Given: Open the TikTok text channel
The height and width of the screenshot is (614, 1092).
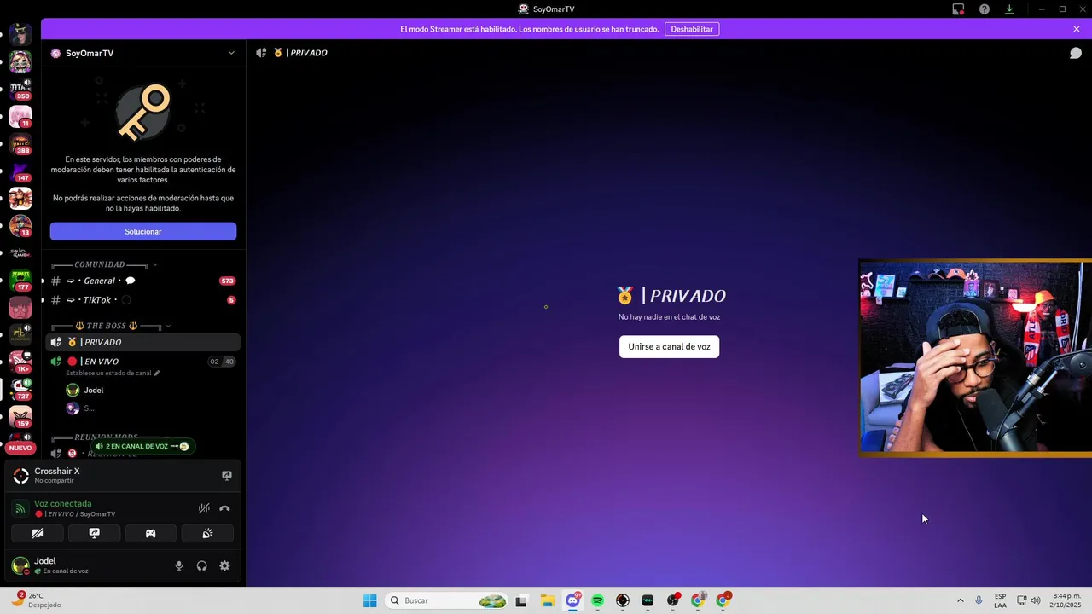Looking at the screenshot, I should click(x=143, y=300).
